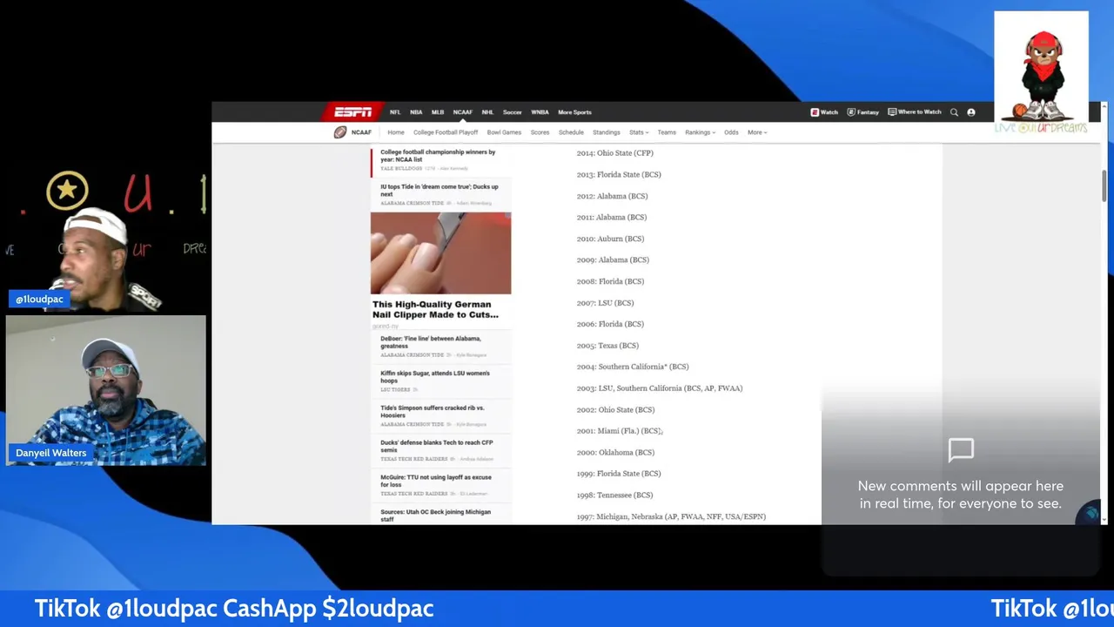The width and height of the screenshot is (1114, 627).
Task: Select MLB in ESPN top navigation
Action: [438, 111]
